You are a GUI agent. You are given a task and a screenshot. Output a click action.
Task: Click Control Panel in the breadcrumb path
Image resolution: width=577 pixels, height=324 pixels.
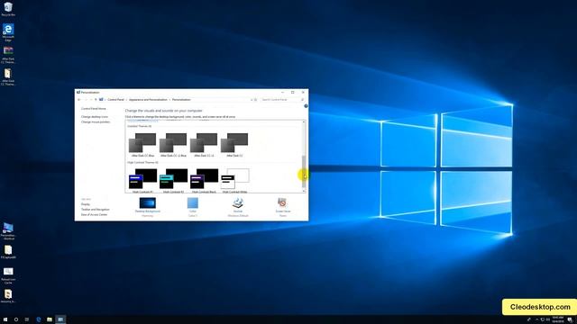coord(115,100)
